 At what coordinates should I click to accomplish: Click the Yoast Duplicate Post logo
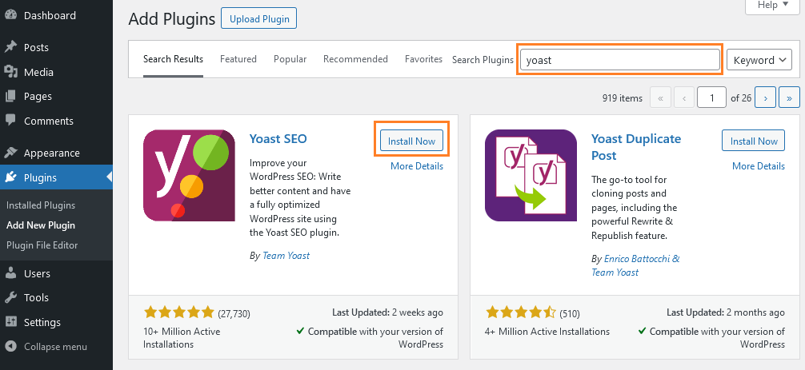531,175
